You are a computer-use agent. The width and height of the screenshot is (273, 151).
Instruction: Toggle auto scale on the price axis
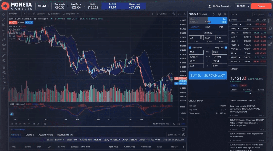point(183,124)
